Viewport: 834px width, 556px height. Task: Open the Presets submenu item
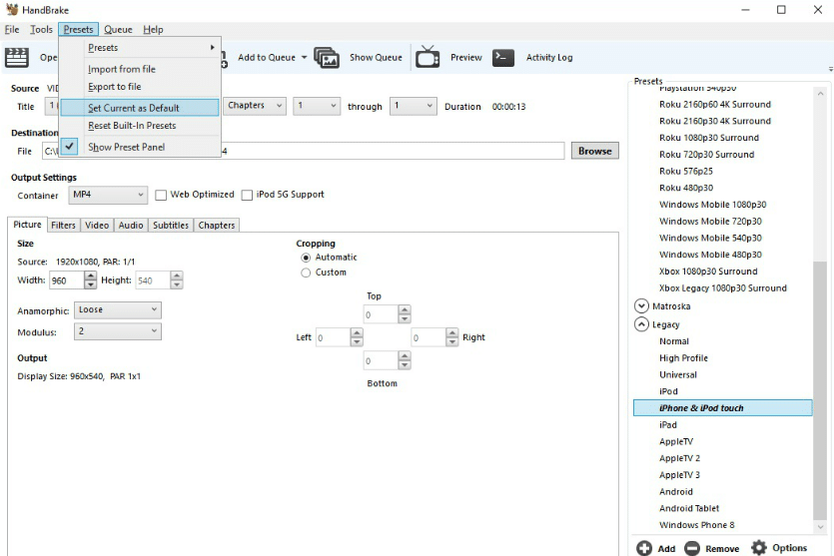pyautogui.click(x=140, y=47)
